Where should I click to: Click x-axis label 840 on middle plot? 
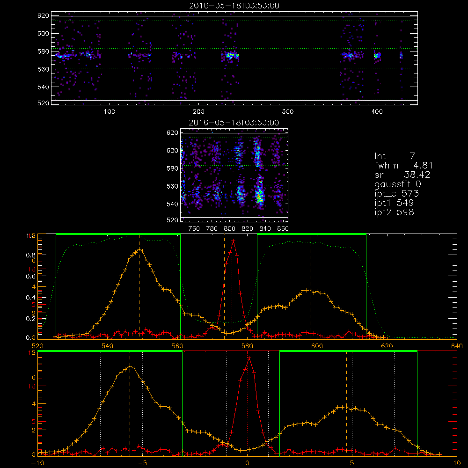265,229
